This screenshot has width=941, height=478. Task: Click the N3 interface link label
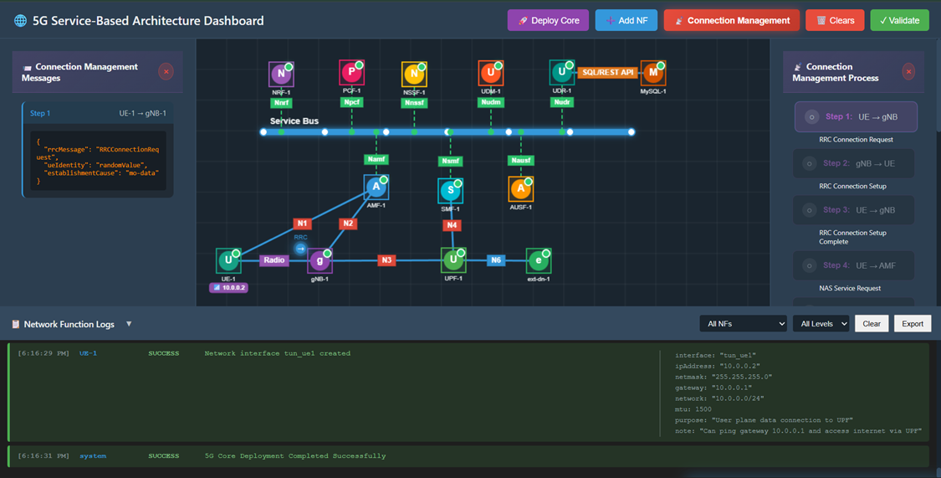[x=386, y=260]
